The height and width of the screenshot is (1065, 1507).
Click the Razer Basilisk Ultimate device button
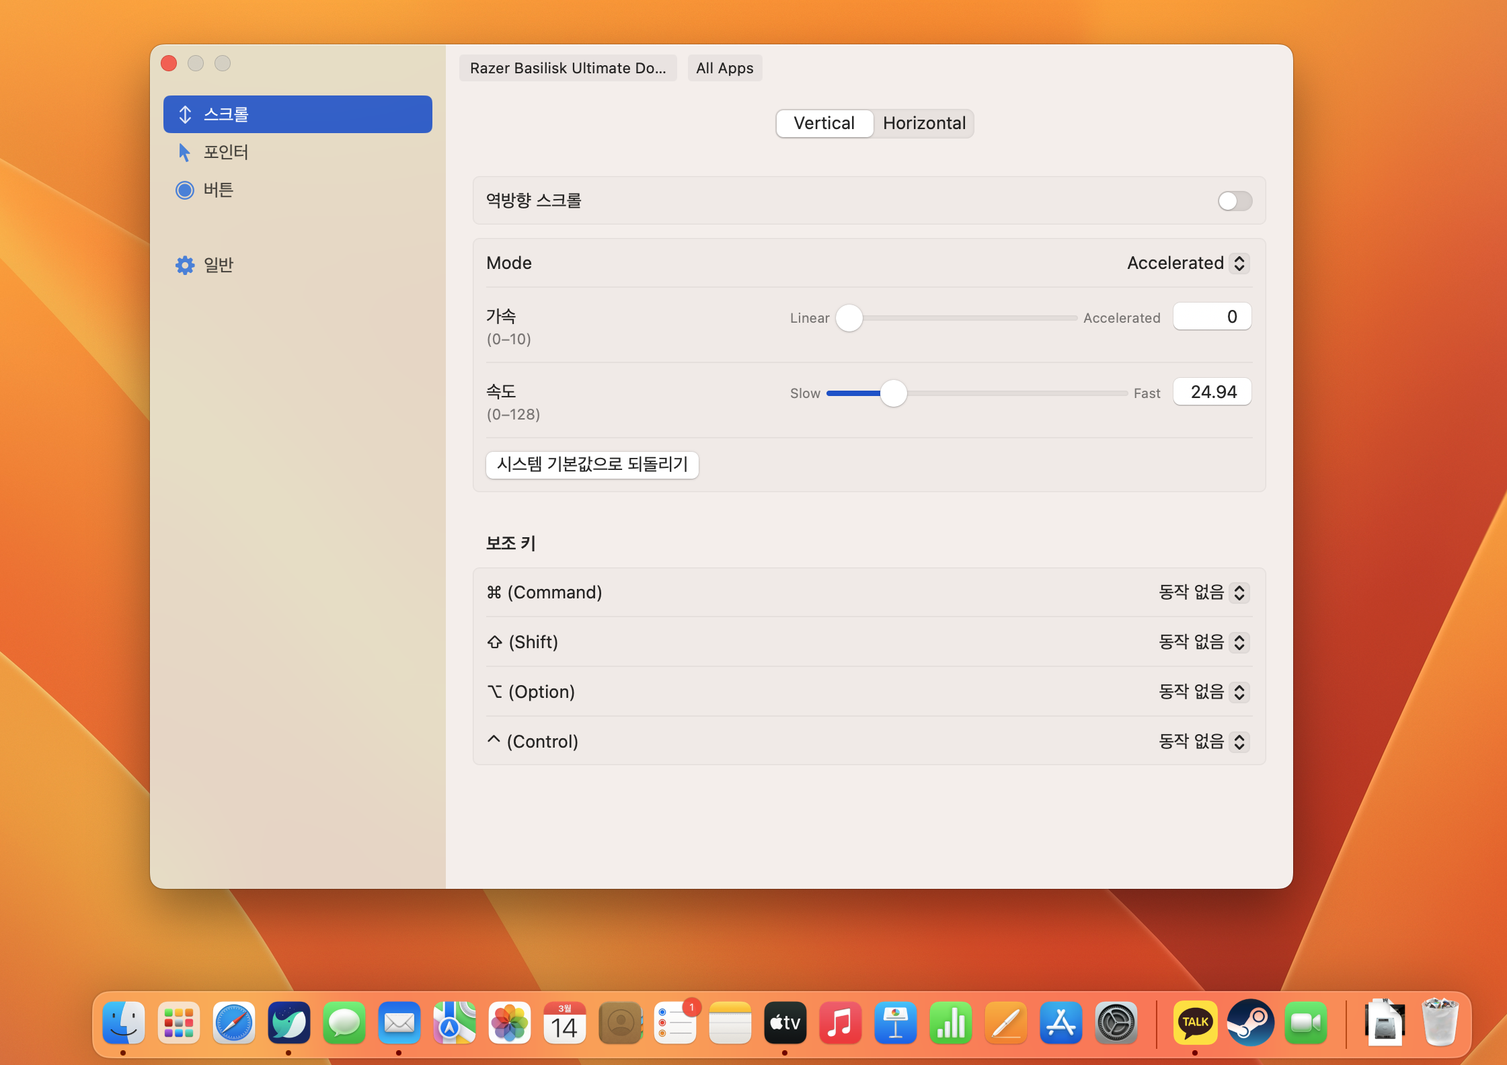[x=568, y=68]
